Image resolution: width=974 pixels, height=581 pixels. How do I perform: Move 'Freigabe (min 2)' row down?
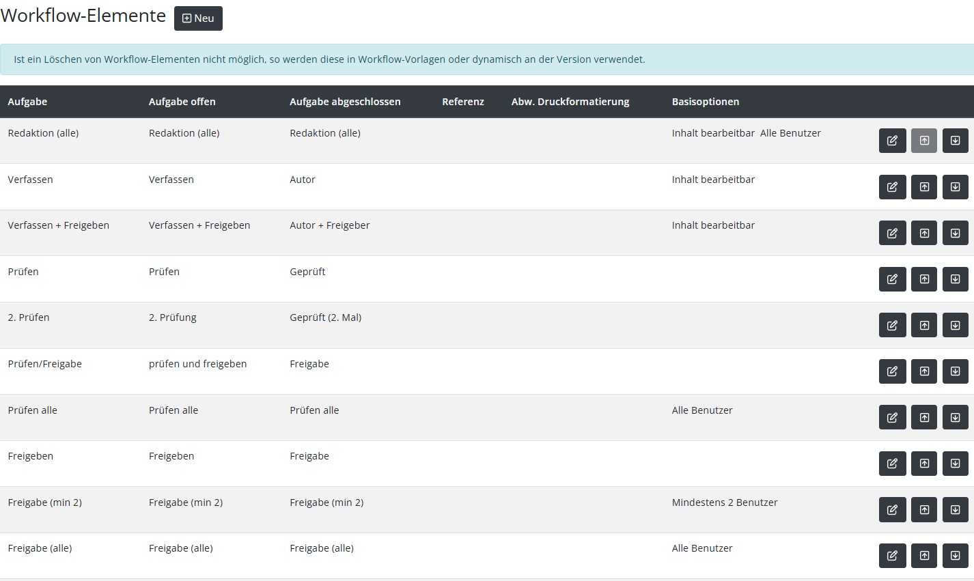pyautogui.click(x=956, y=510)
